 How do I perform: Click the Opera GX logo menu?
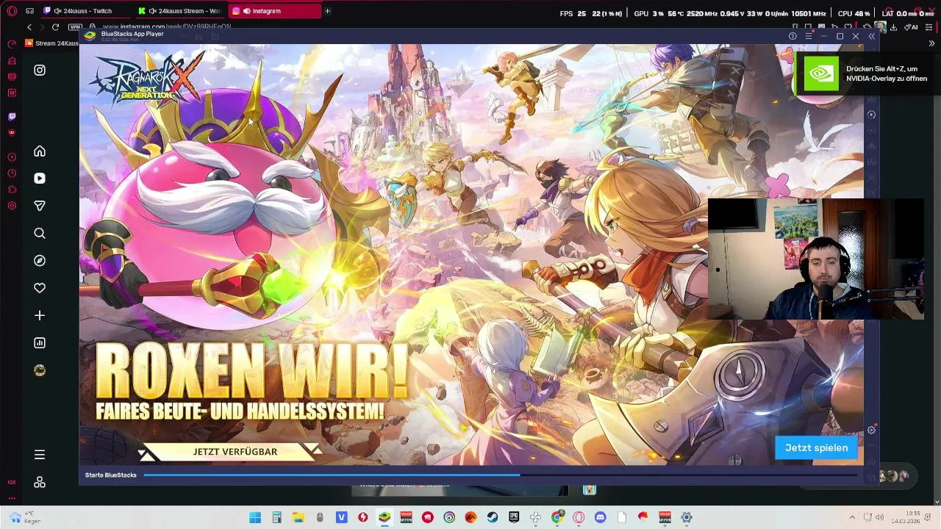[x=12, y=11]
